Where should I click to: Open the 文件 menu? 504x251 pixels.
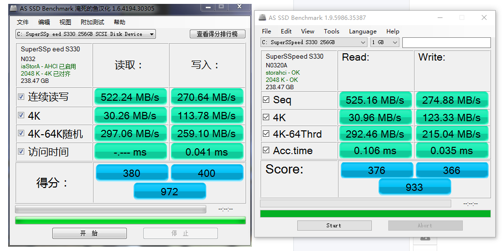click(x=23, y=22)
